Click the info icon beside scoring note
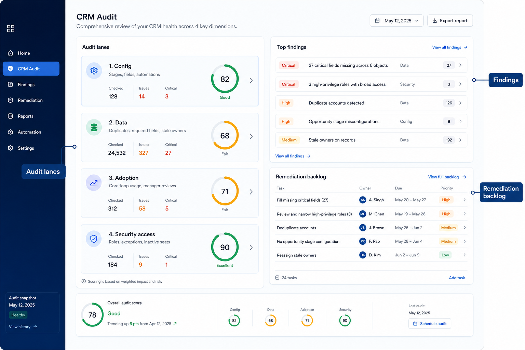 (84, 281)
